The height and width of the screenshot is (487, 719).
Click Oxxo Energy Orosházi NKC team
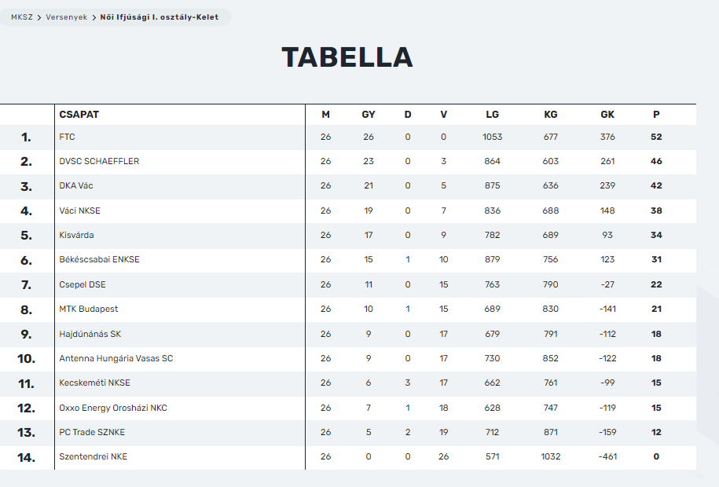coord(113,408)
